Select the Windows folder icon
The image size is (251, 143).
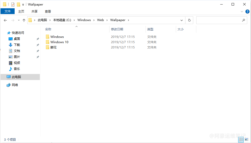tap(47, 37)
